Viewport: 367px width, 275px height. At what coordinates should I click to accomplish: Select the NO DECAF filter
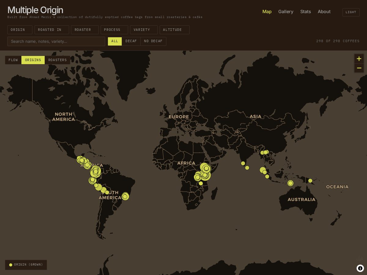[x=153, y=41]
